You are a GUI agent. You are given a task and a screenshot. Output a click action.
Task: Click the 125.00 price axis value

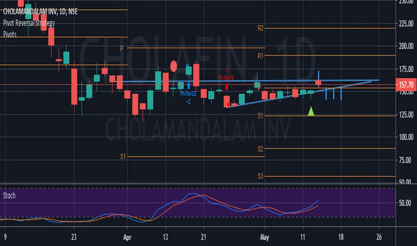[406, 115]
